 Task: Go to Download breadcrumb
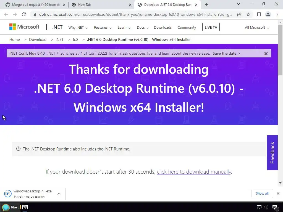38,39
